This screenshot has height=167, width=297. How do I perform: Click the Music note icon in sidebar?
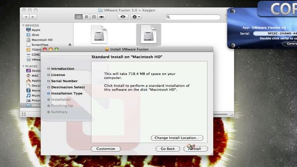coord(28,95)
